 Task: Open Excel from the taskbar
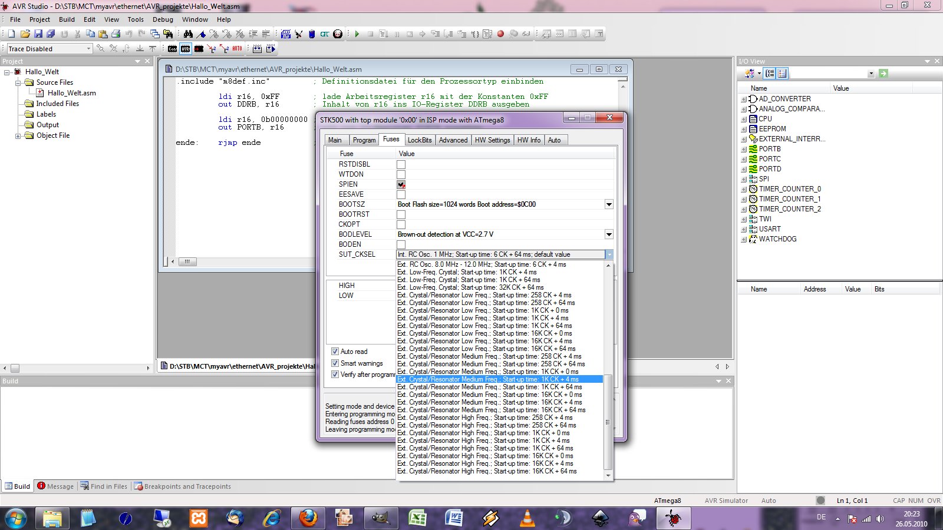[418, 518]
